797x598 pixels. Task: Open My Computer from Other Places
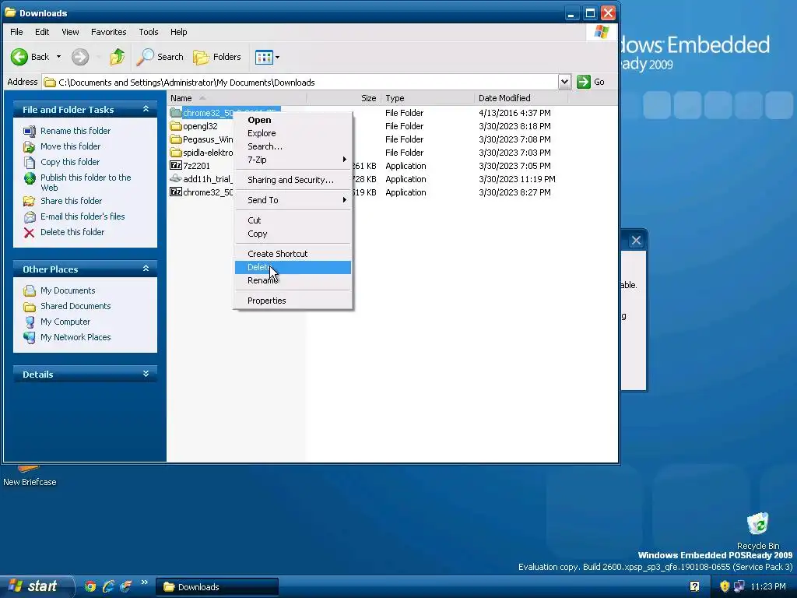click(x=65, y=322)
